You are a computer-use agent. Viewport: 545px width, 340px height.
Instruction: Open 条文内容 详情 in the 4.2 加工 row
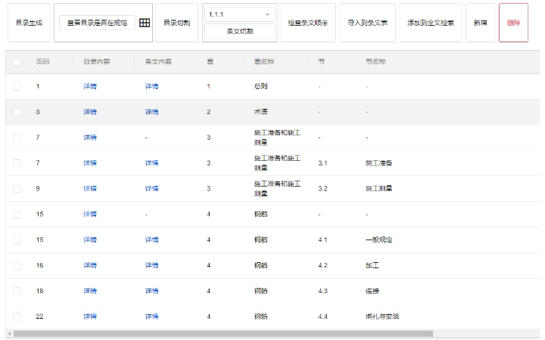tap(151, 265)
